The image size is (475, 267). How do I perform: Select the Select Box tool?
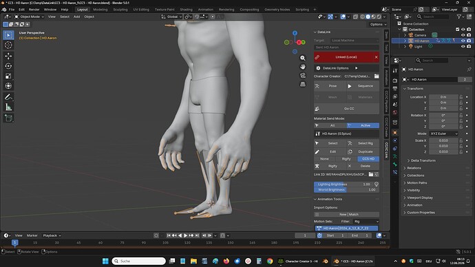tap(8, 35)
